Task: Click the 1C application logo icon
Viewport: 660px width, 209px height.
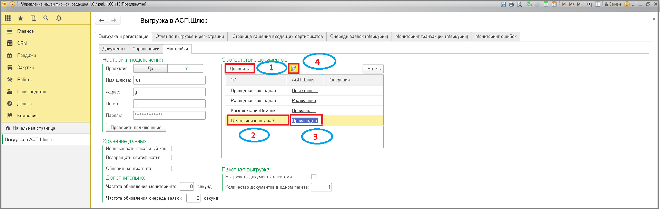Action: 4,4
